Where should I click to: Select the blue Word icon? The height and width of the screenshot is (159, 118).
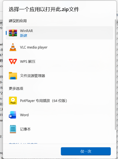[x=12, y=115]
